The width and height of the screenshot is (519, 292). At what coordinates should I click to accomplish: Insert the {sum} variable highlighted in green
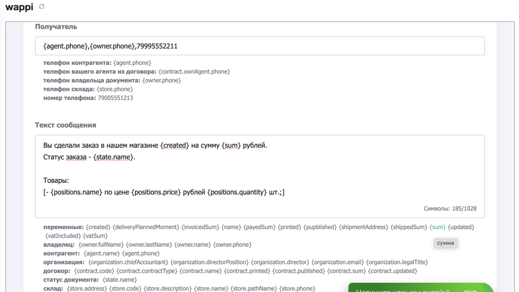(438, 227)
